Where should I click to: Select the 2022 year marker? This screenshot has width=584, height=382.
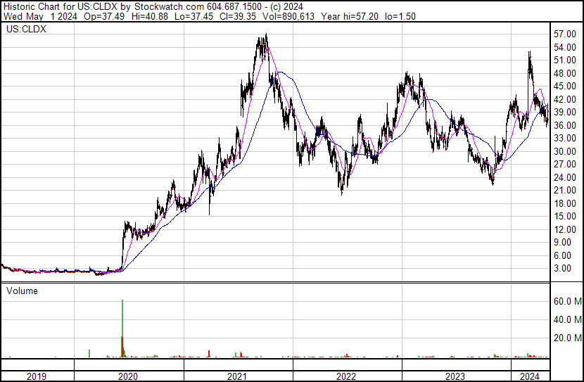click(347, 376)
